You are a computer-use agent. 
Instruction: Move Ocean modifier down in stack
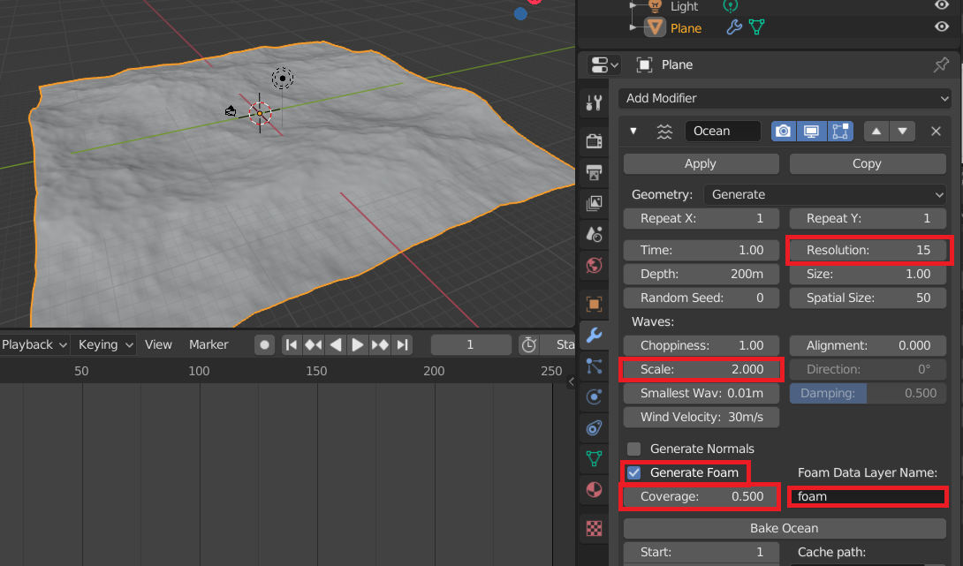pos(902,132)
